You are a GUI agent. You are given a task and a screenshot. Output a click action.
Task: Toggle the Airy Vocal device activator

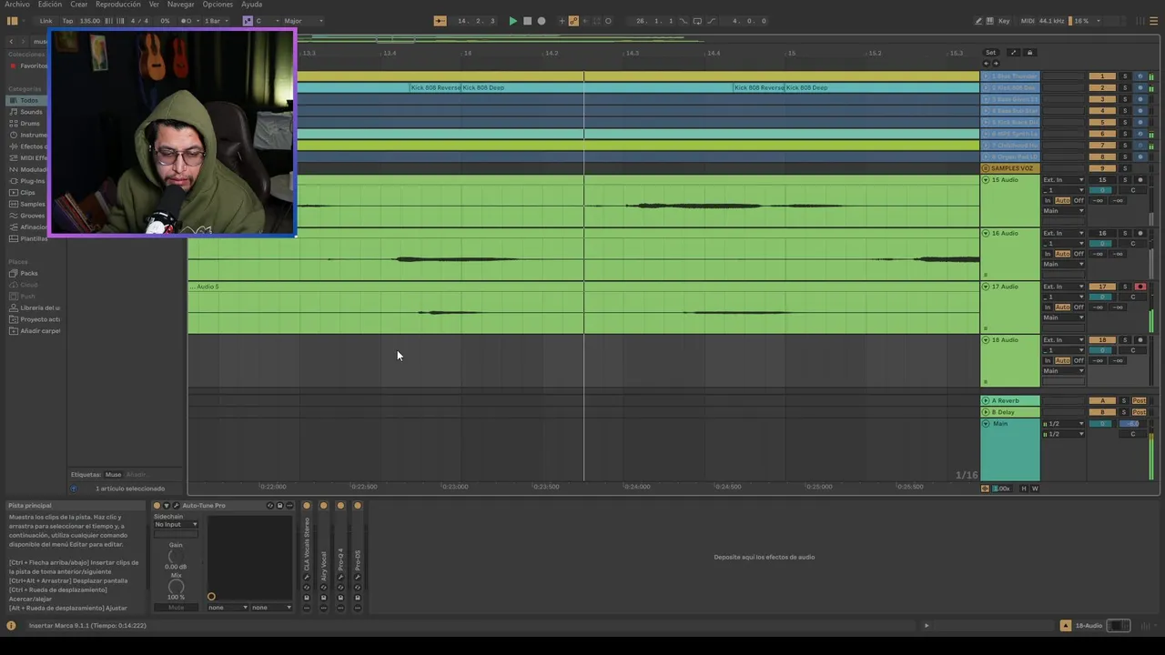click(323, 506)
